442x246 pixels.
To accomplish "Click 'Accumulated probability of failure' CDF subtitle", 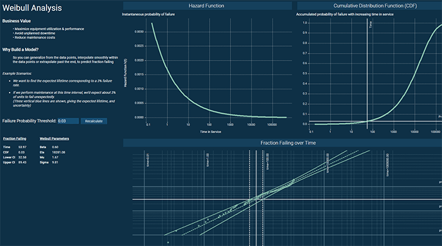I will coord(345,15).
